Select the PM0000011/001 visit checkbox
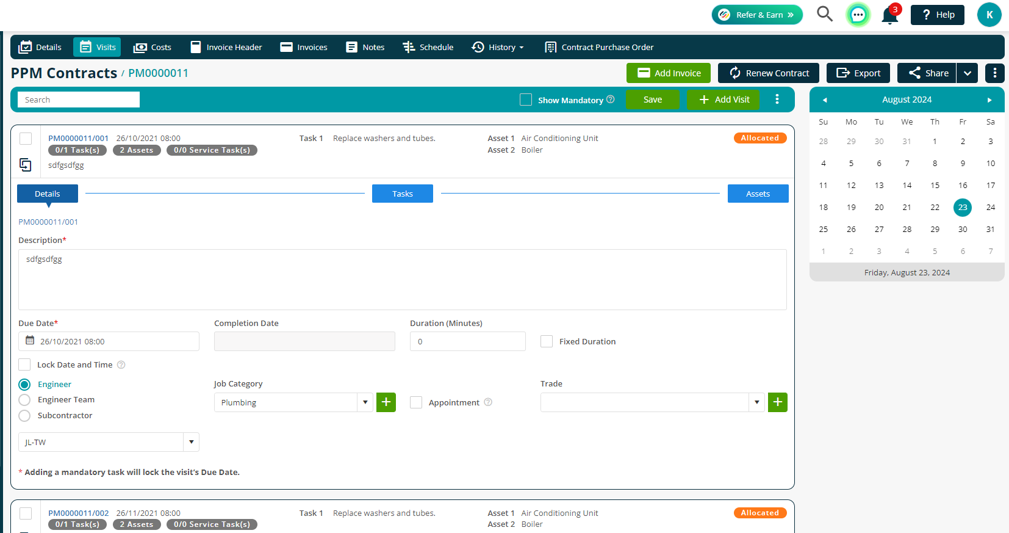Screen dimensions: 1009x533 pyautogui.click(x=26, y=139)
